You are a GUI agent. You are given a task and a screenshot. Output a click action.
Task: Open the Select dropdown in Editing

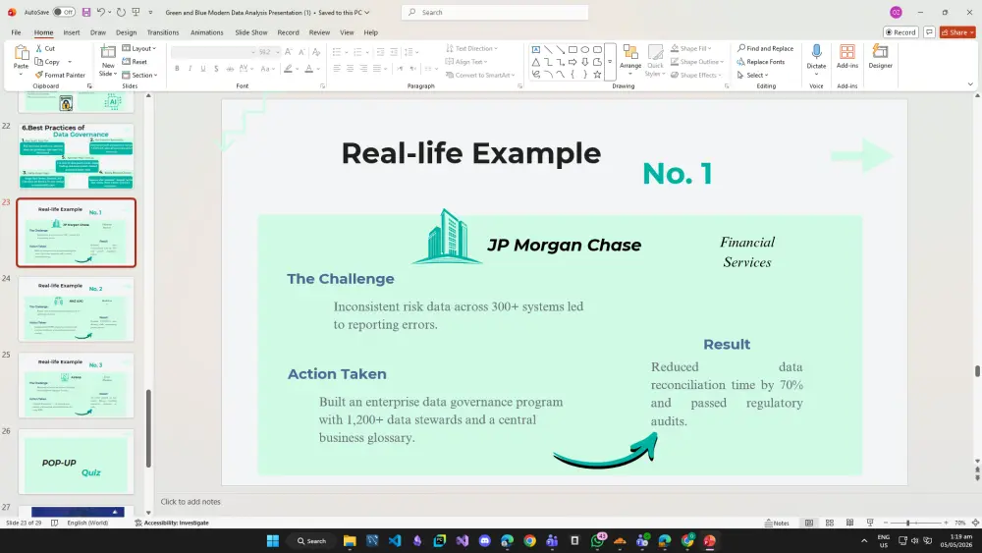[753, 76]
